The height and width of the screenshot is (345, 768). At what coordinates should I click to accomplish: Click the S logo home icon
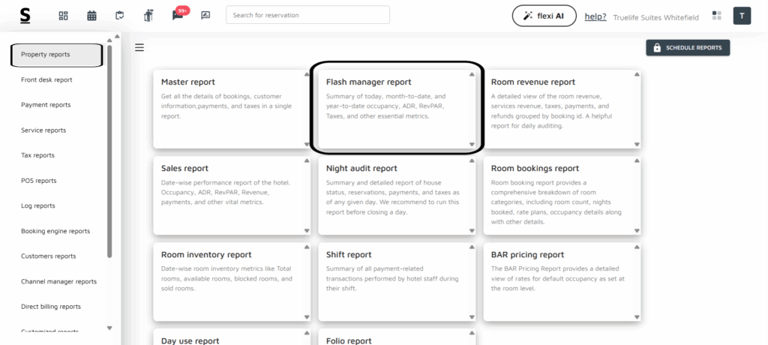point(25,15)
